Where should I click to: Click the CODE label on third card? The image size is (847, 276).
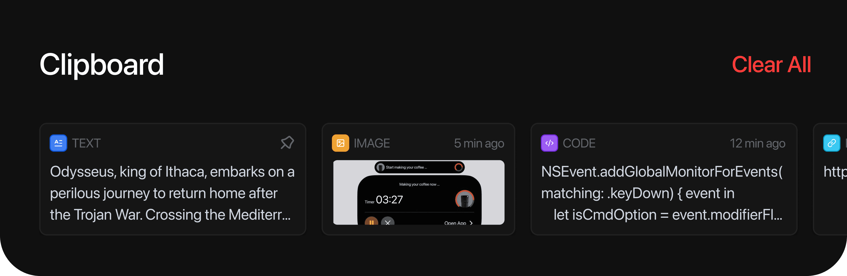click(x=579, y=143)
